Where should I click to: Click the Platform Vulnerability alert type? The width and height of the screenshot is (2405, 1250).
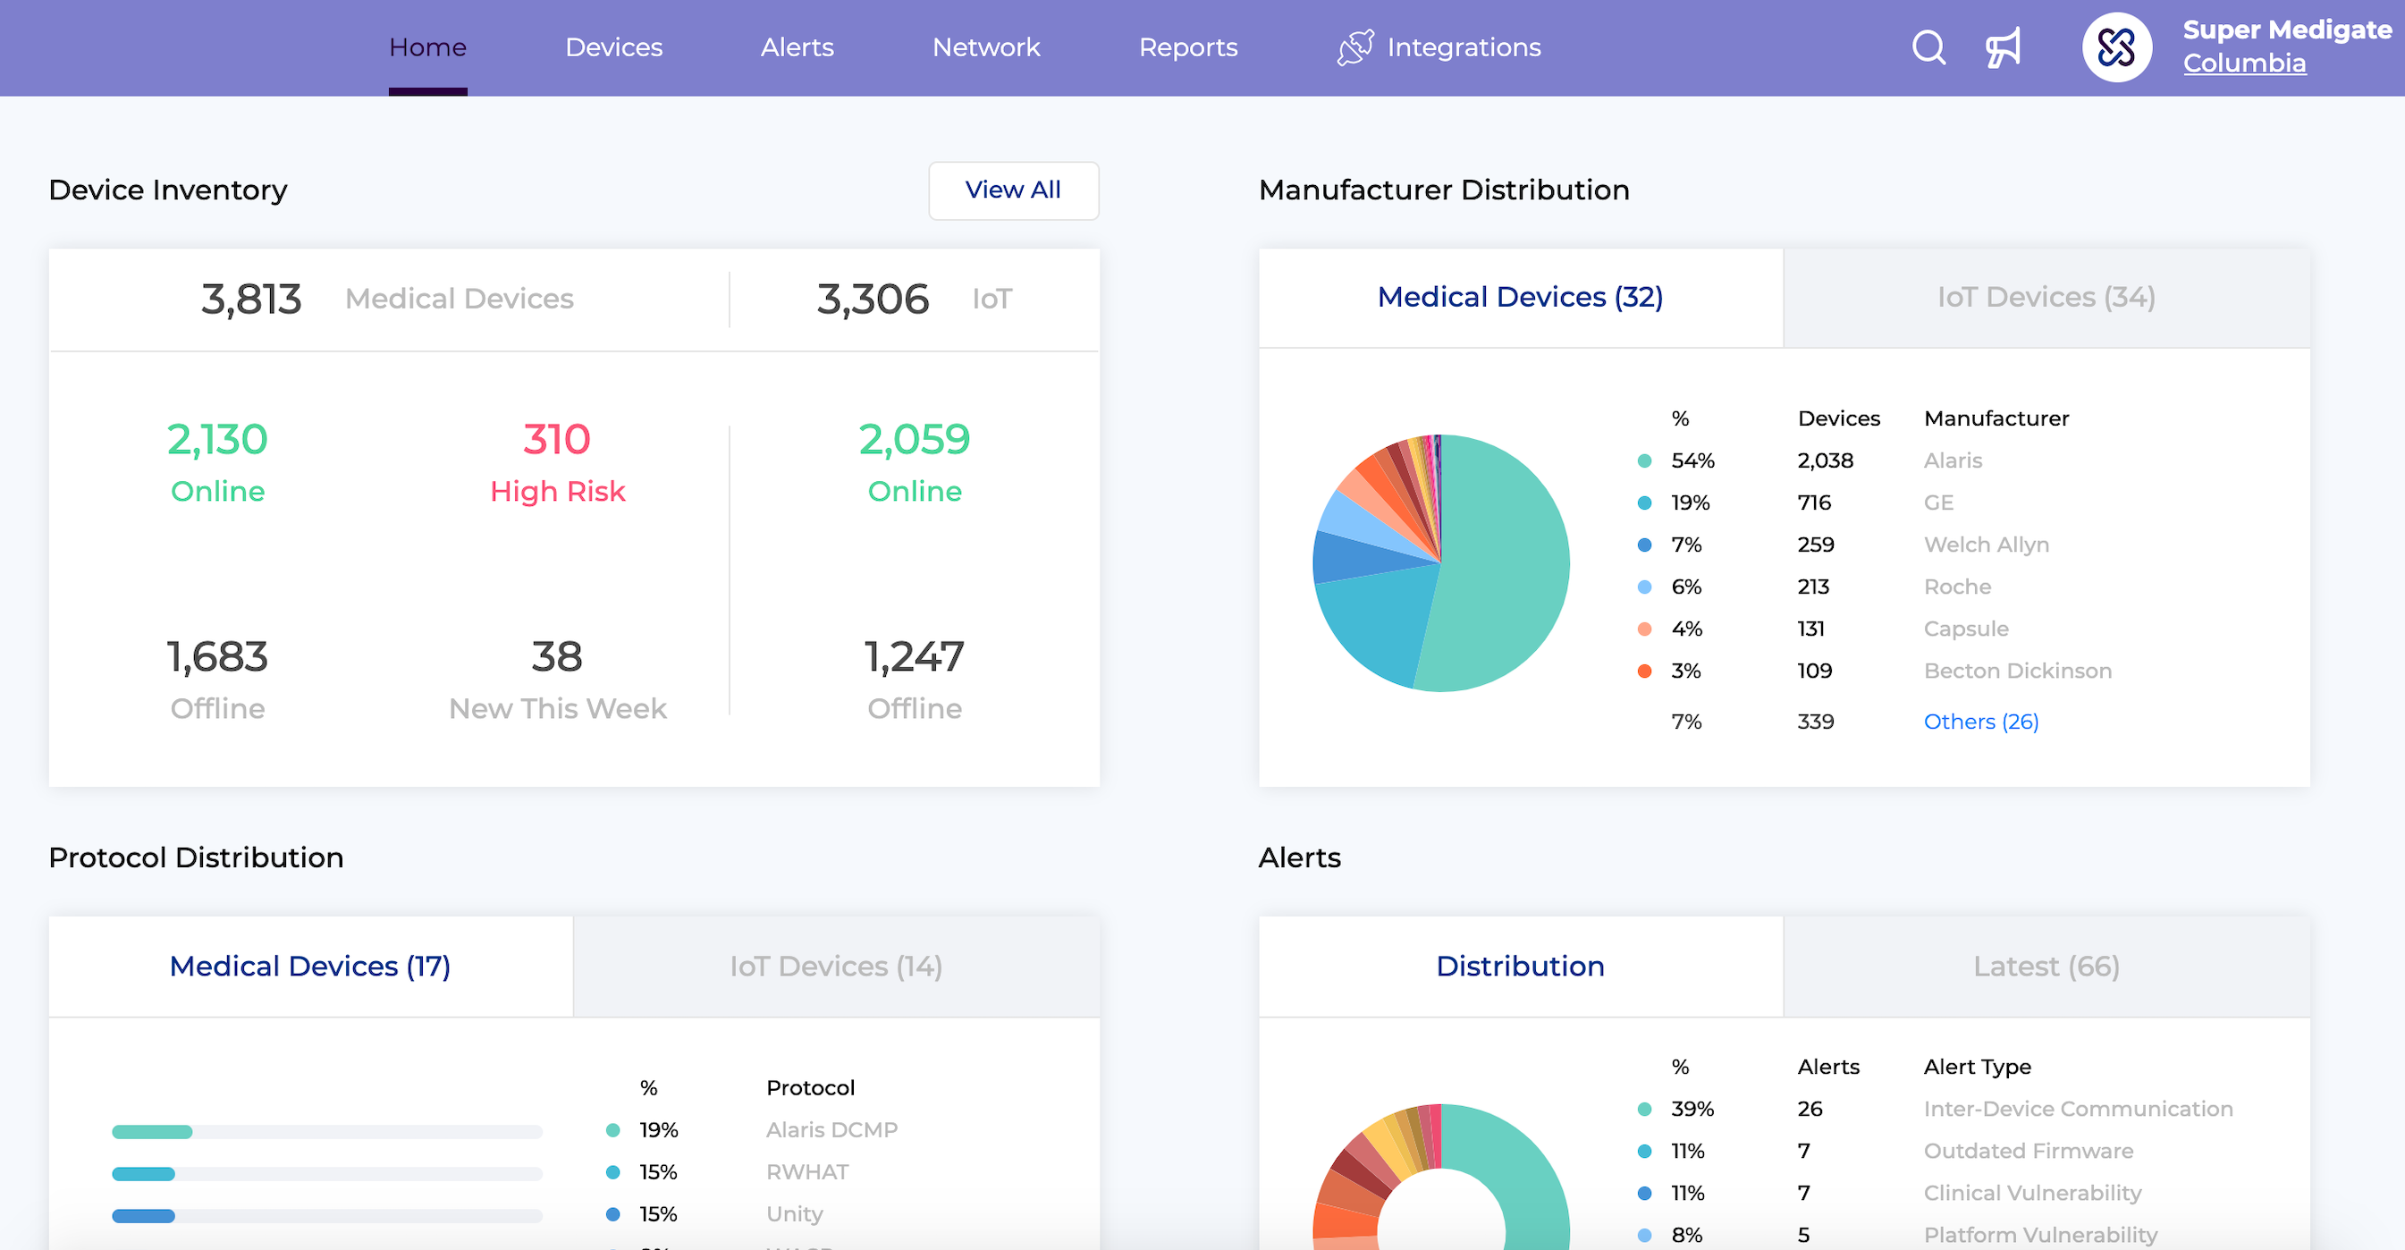click(x=2041, y=1234)
